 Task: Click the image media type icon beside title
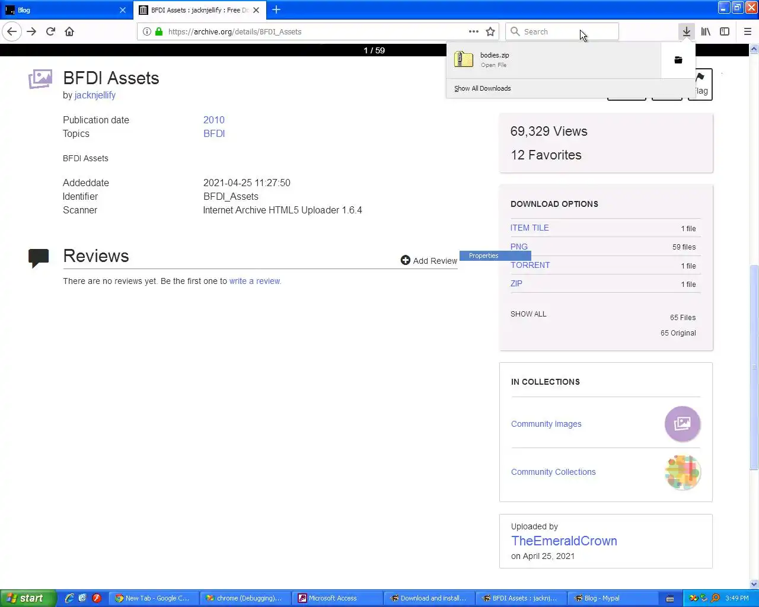[x=40, y=79]
